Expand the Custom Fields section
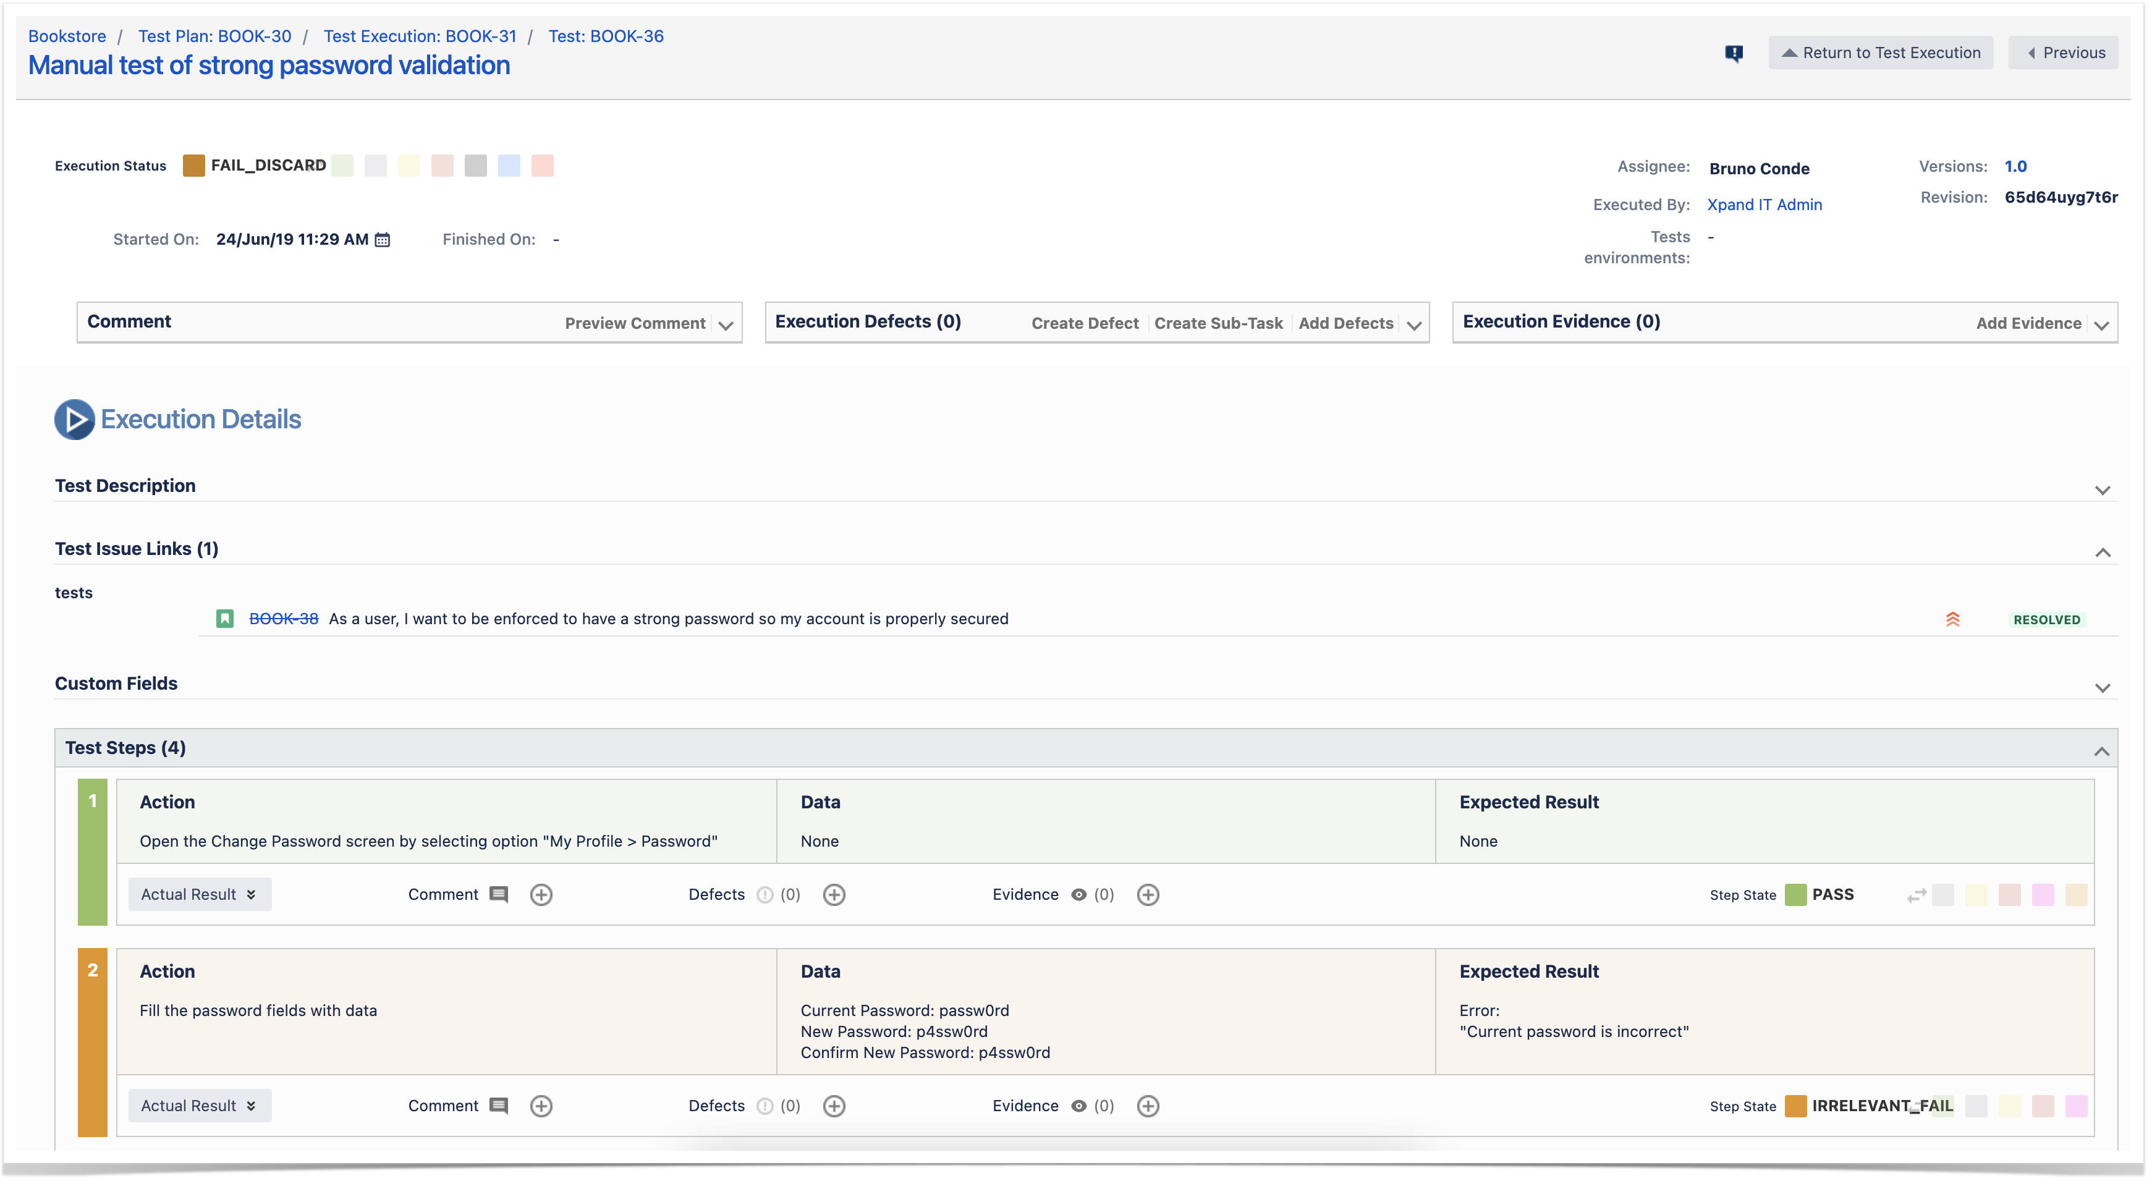Screen dimensions: 2152x1181 pyautogui.click(x=2102, y=688)
